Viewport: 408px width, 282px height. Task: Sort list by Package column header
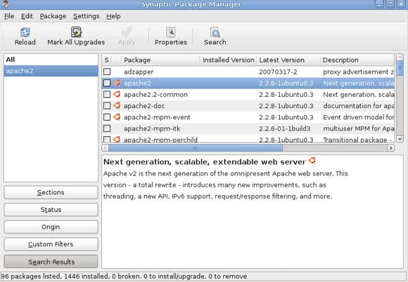[160, 60]
